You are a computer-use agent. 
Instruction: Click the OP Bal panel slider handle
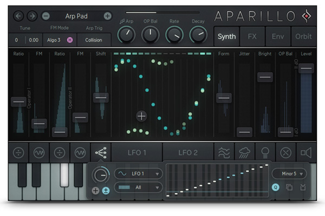(285, 132)
